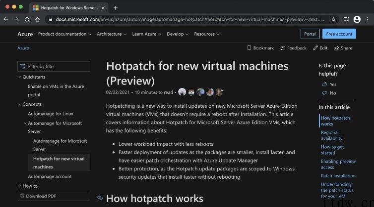Open a new browser tab with plus
This screenshot has height=207, width=374.
[x=116, y=8]
